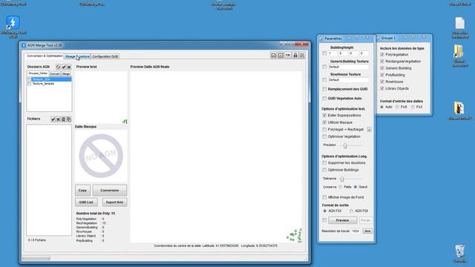Click the AGN Merge Tool title bar icon

[x=24, y=45]
